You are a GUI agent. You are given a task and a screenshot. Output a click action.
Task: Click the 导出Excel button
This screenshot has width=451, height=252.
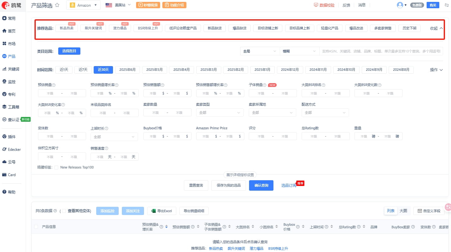point(162,211)
